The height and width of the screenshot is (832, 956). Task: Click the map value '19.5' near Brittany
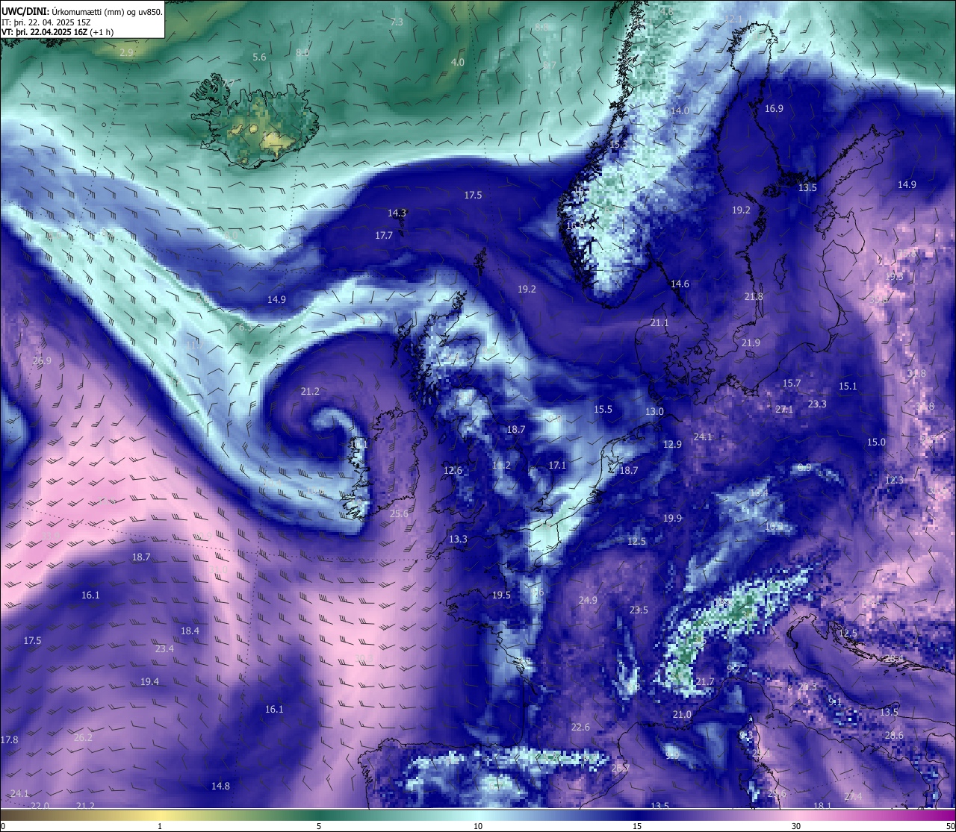(x=501, y=595)
